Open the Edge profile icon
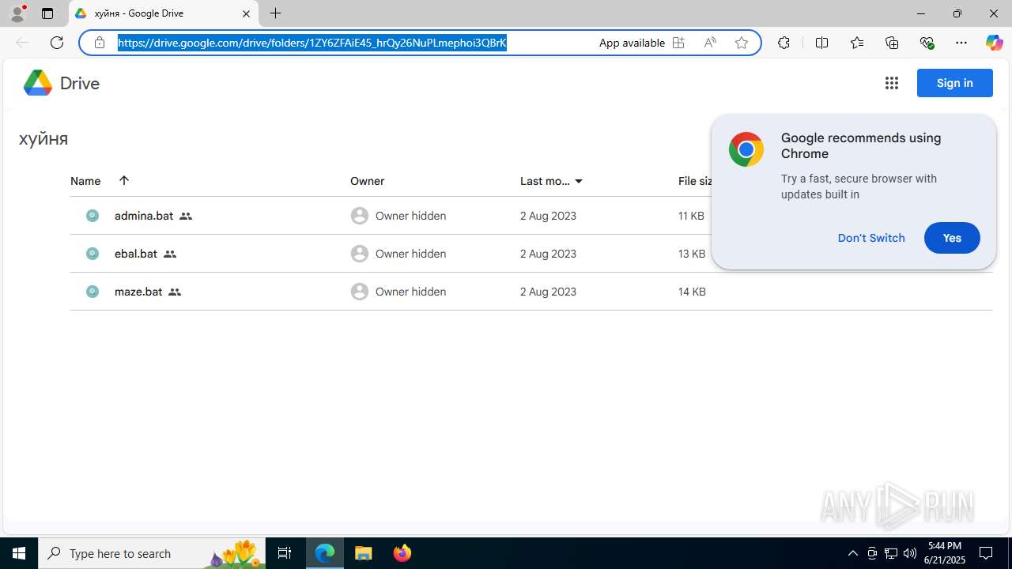Screen dimensions: 1012x569 click(x=17, y=13)
